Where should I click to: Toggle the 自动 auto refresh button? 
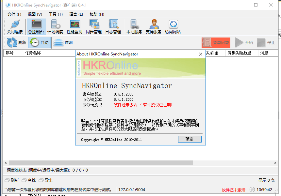pyautogui.click(x=40, y=43)
